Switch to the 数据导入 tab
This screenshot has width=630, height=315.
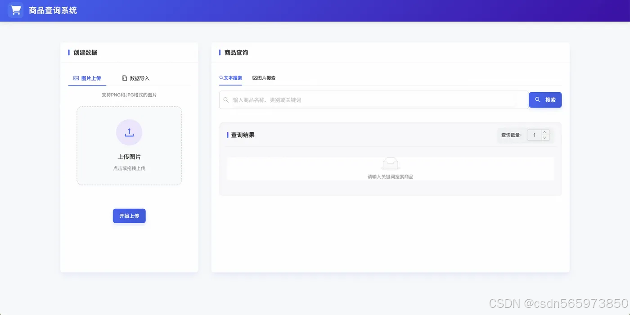click(136, 78)
